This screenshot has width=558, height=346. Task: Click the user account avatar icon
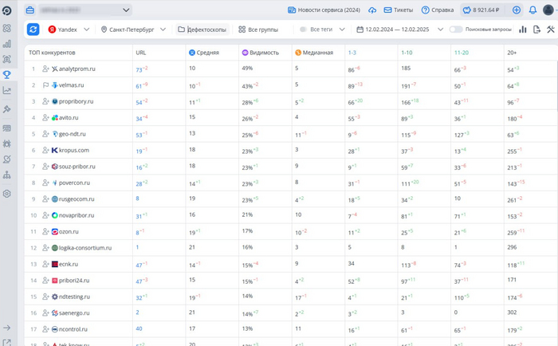(x=549, y=10)
